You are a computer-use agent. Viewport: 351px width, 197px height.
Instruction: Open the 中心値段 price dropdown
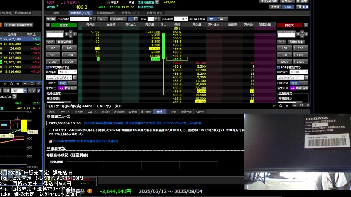click(91, 19)
